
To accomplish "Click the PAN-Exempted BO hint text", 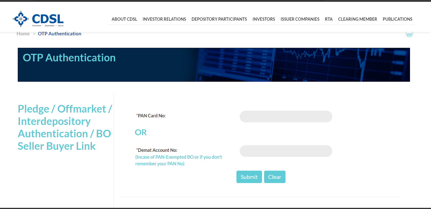I will pos(178,160).
